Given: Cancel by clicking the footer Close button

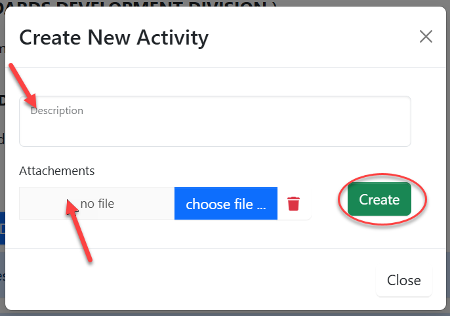Looking at the screenshot, I should pyautogui.click(x=403, y=281).
